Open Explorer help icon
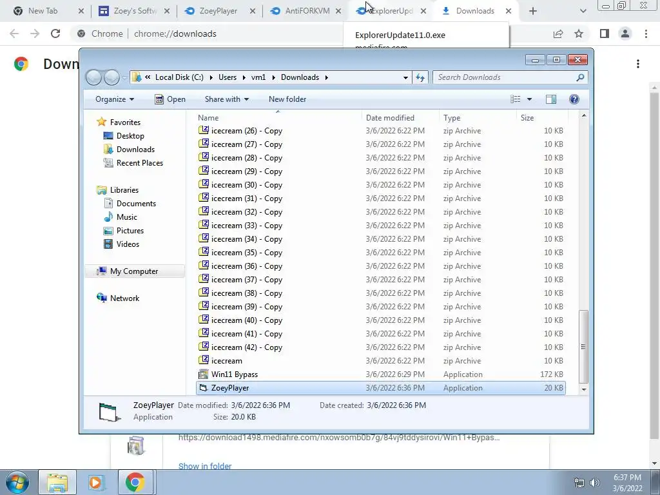This screenshot has width=660, height=495. (574, 99)
